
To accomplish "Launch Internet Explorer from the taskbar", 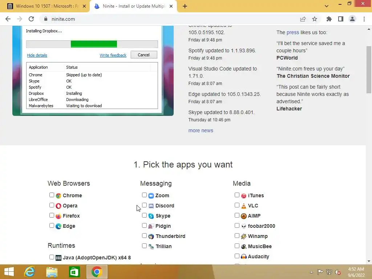I will point(29,272).
